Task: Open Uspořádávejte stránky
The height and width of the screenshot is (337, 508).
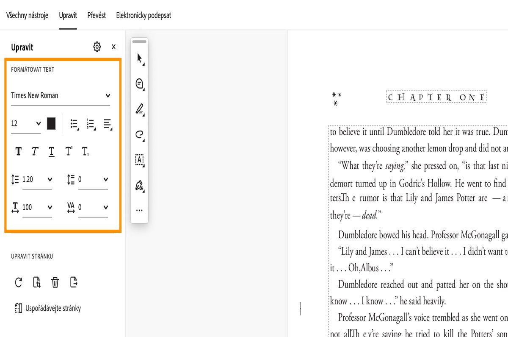Action: 47,308
